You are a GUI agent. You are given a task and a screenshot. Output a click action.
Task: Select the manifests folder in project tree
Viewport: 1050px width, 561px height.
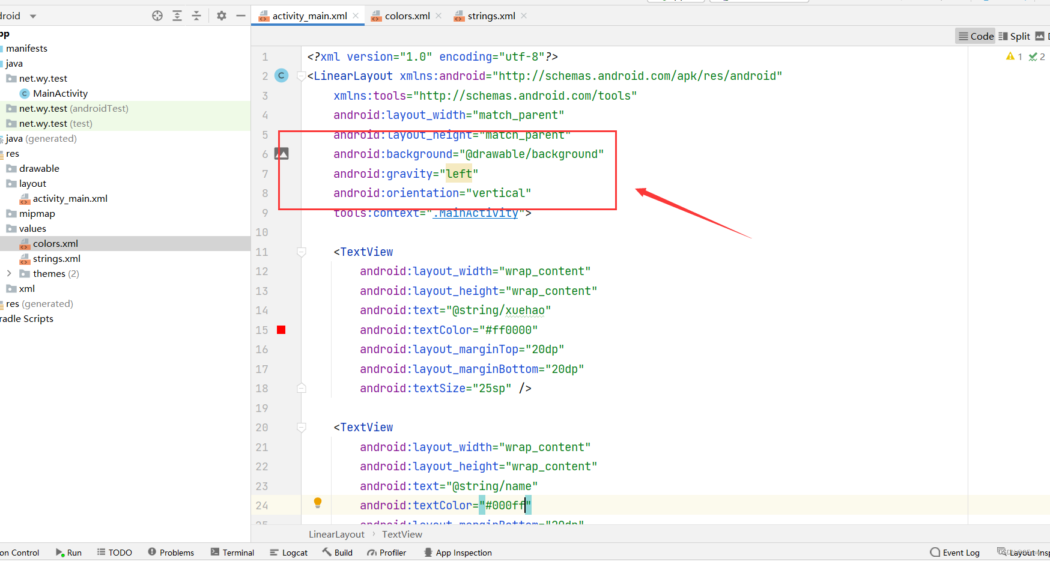(26, 49)
